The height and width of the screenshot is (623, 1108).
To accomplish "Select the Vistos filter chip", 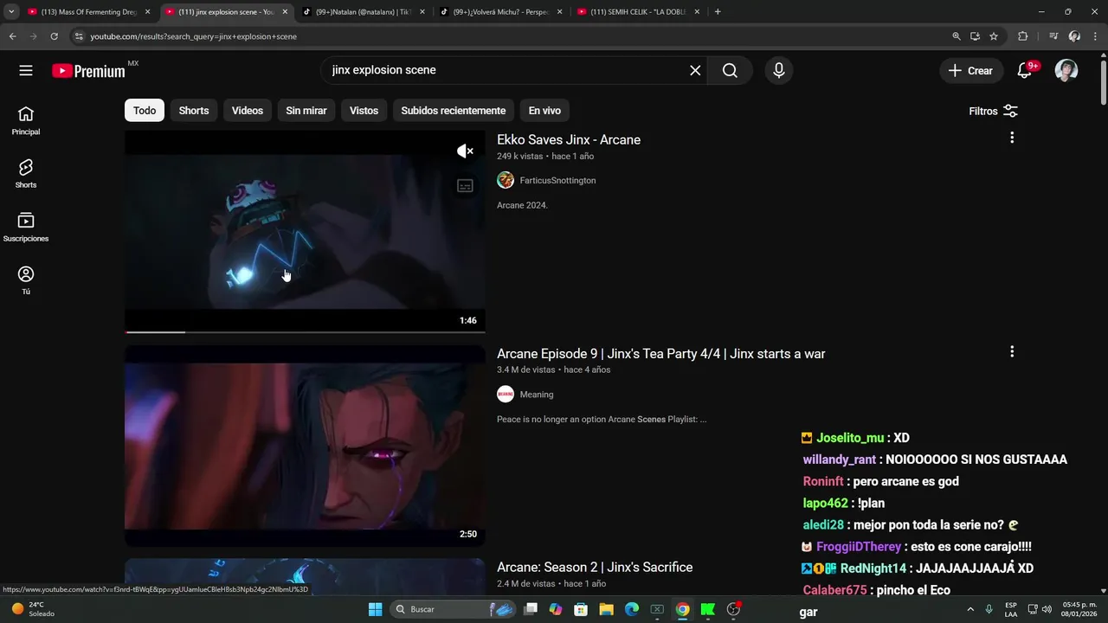I will tap(364, 111).
